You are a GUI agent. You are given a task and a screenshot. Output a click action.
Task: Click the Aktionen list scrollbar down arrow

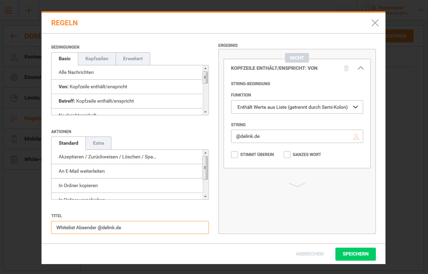tap(205, 197)
